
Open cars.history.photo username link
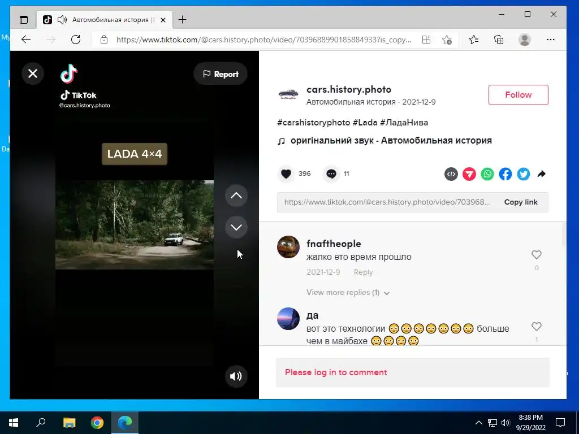pyautogui.click(x=348, y=89)
